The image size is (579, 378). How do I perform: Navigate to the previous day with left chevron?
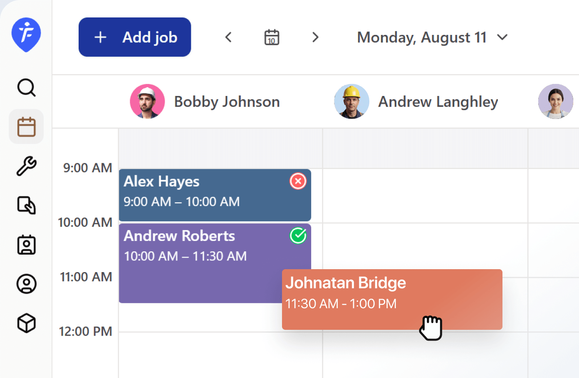tap(228, 37)
